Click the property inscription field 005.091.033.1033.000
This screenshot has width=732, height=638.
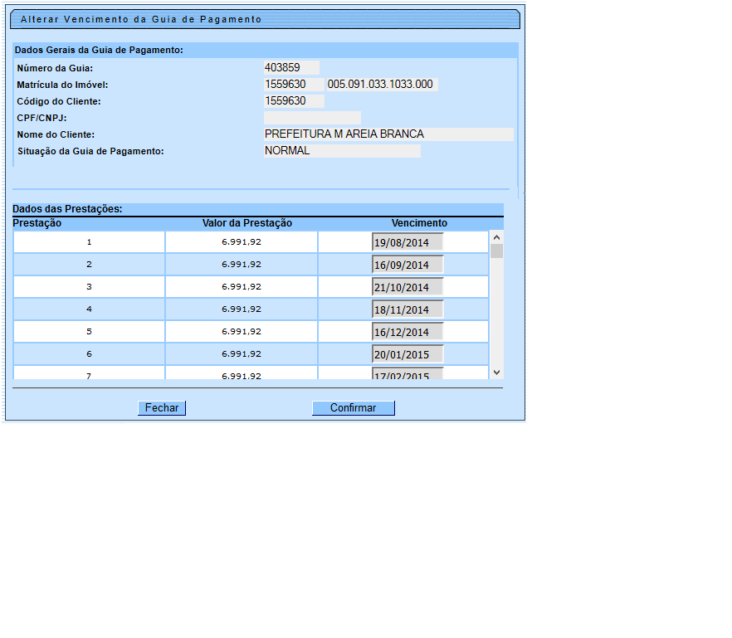click(x=382, y=85)
